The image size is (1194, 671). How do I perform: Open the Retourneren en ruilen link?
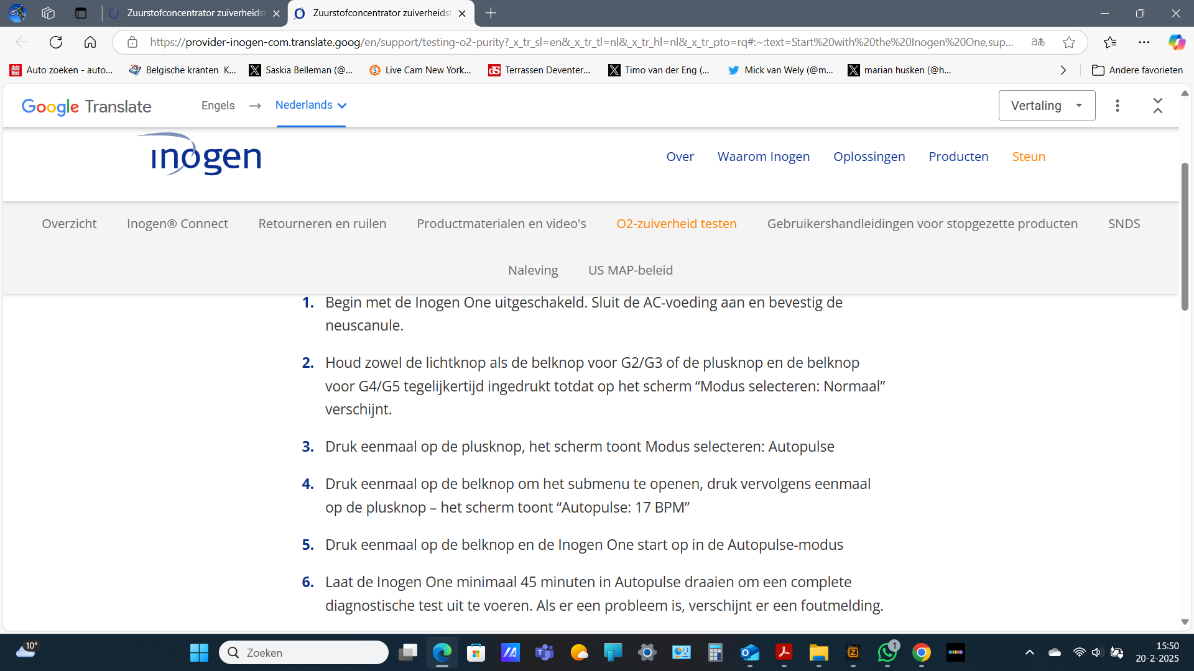322,224
